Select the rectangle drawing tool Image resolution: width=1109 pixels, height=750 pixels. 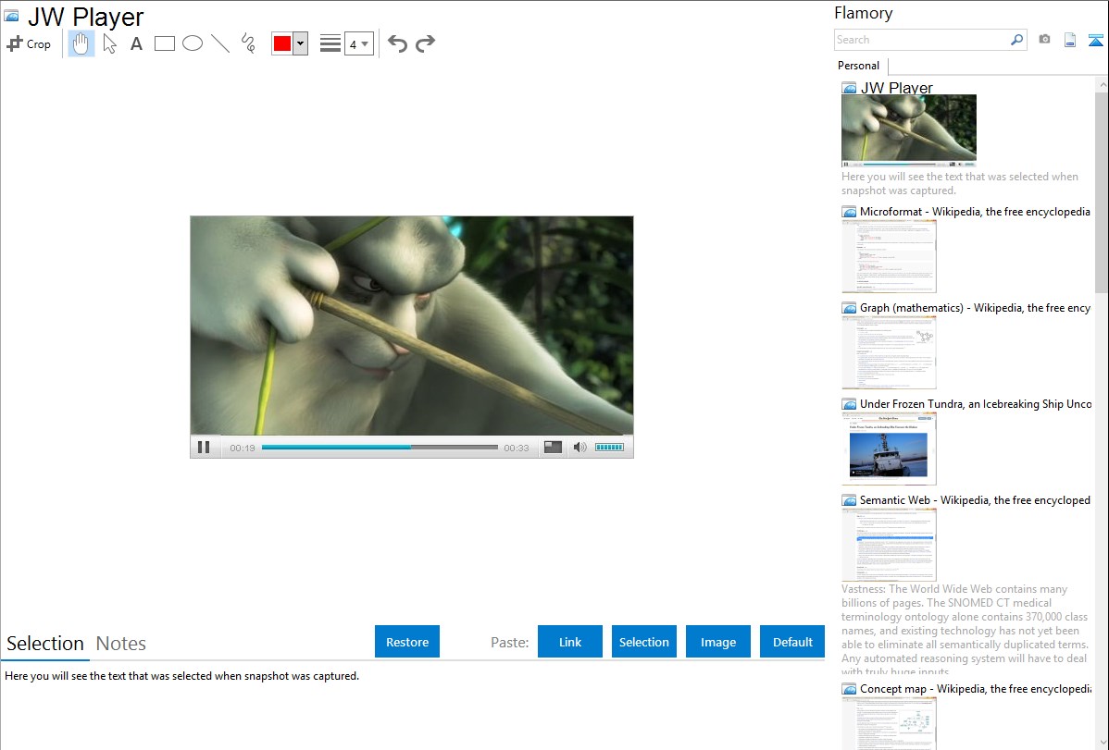pyautogui.click(x=164, y=43)
